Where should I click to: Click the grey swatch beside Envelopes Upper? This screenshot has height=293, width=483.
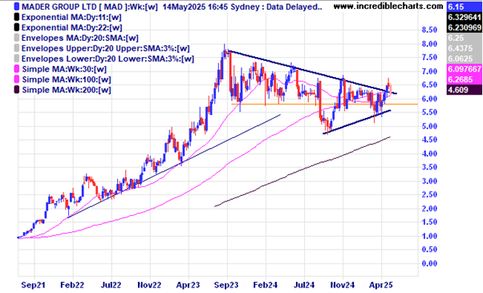pos(17,48)
